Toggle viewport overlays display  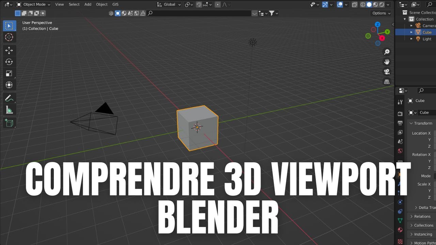pyautogui.click(x=340, y=4)
